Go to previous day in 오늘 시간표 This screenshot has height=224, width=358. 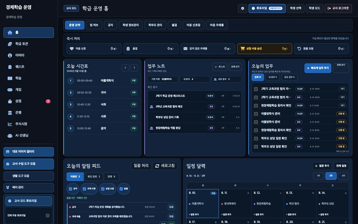pos(126,68)
